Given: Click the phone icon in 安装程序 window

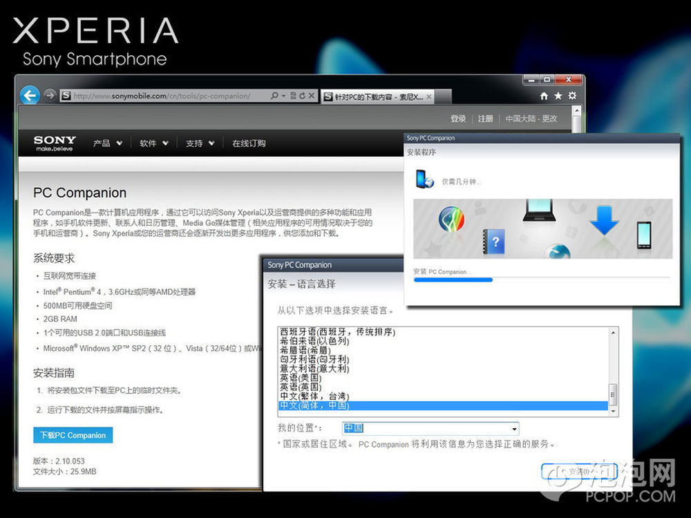Looking at the screenshot, I should click(x=425, y=180).
